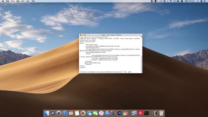The image size is (208, 117).
Task: Open Messages with the red badge
Action: pyautogui.click(x=89, y=113)
